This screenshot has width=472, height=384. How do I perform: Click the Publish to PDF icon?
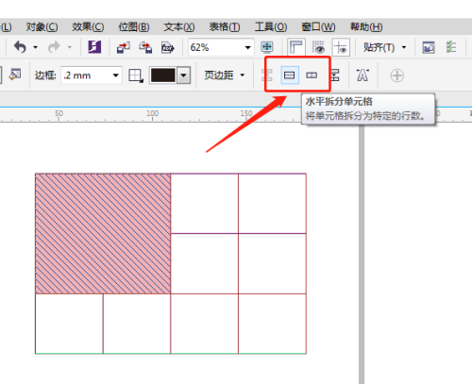click(x=168, y=47)
